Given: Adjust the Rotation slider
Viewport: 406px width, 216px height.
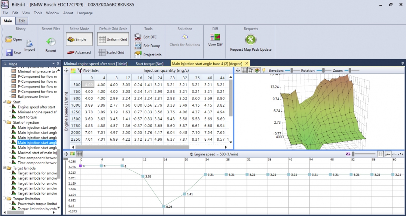Looking at the screenshot, I should tap(324, 70).
